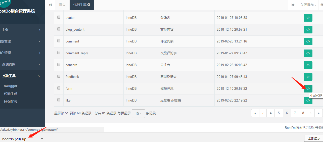Generate code for the blog_content table
Image resolution: width=323 pixels, height=142 pixels.
[308, 30]
